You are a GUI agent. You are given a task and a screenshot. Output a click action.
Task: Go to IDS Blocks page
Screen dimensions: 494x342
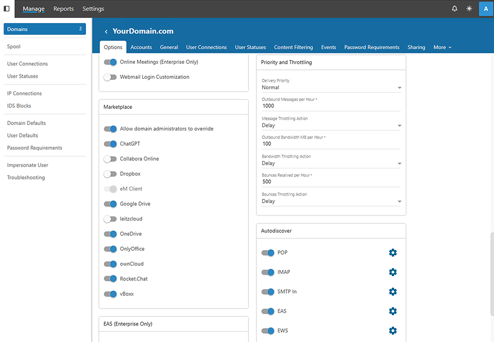tap(19, 106)
